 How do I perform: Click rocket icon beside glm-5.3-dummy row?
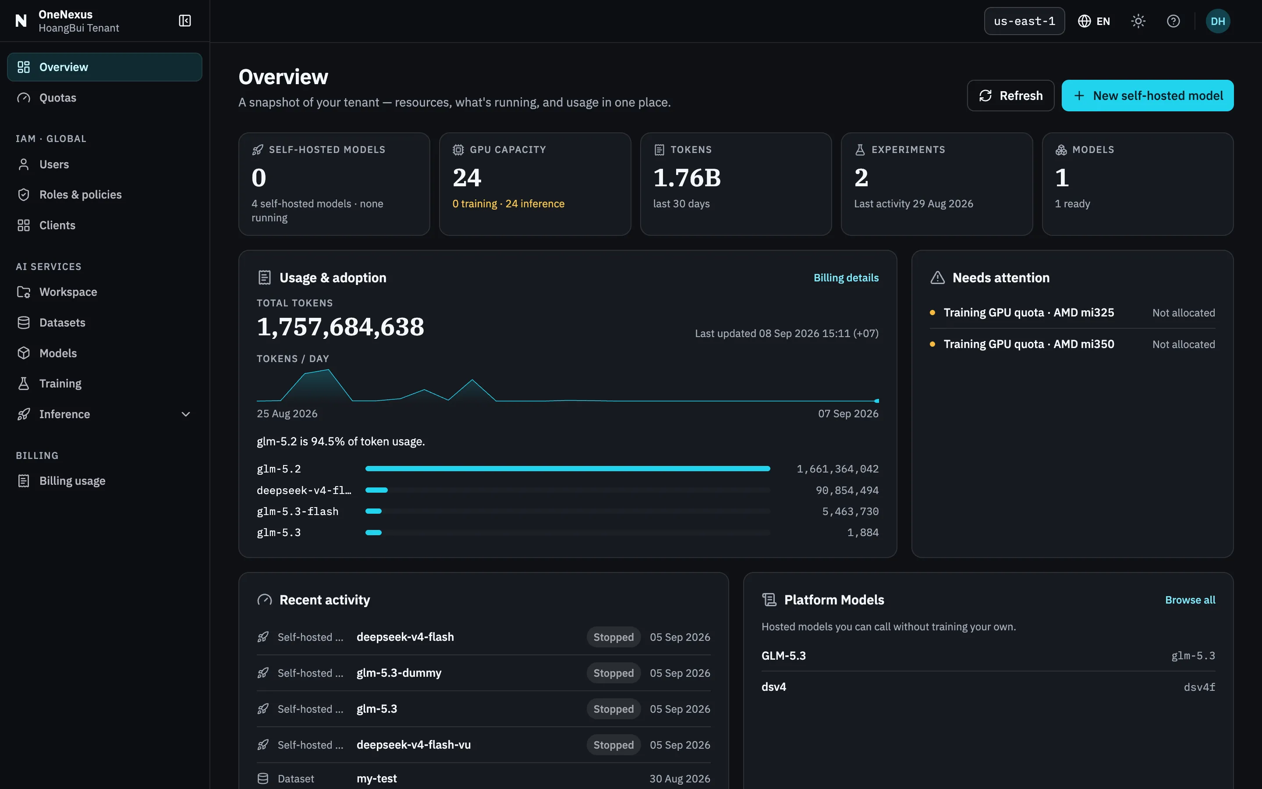pos(263,673)
